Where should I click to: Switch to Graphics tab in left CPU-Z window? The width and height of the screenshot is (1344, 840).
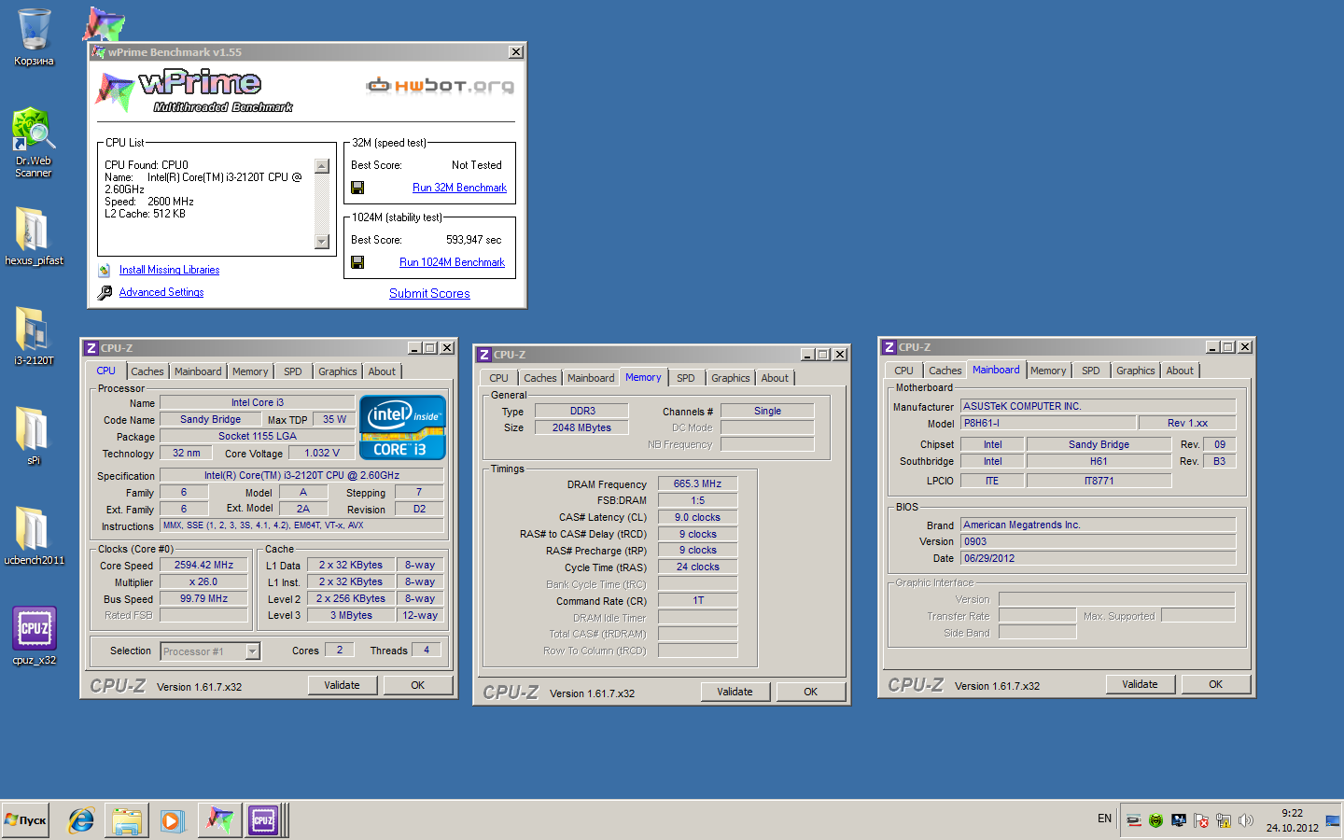coord(337,371)
